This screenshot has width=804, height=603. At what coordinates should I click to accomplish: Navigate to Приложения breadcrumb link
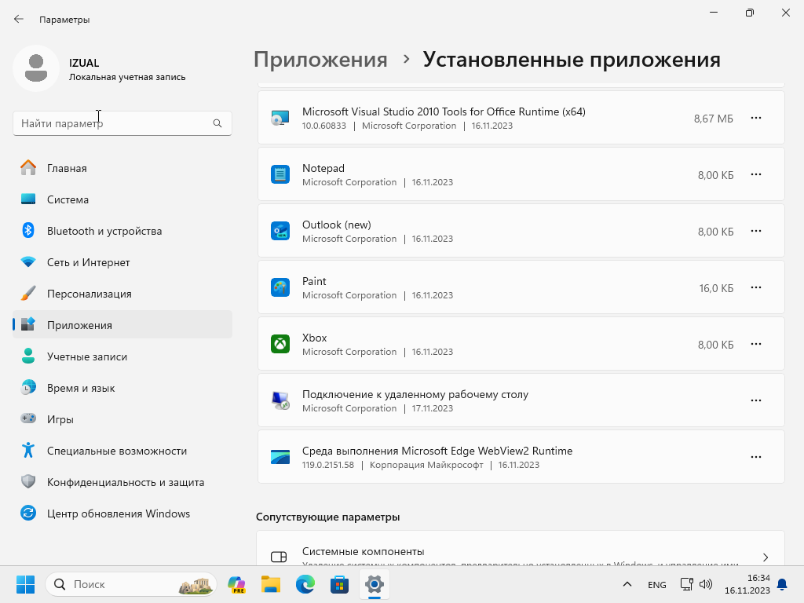click(x=320, y=60)
